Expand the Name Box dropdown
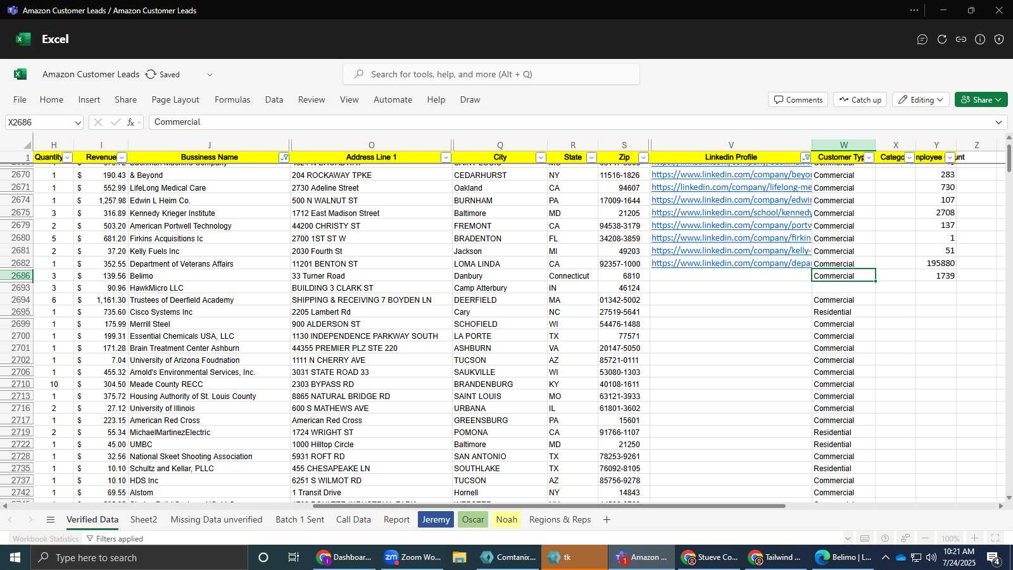Viewport: 1013px width, 570px height. (78, 122)
